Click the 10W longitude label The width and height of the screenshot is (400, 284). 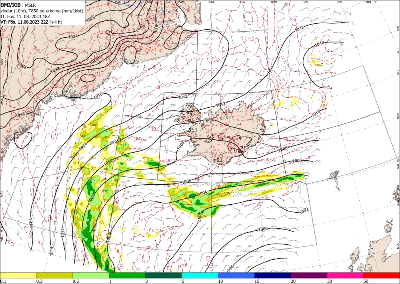click(x=274, y=2)
